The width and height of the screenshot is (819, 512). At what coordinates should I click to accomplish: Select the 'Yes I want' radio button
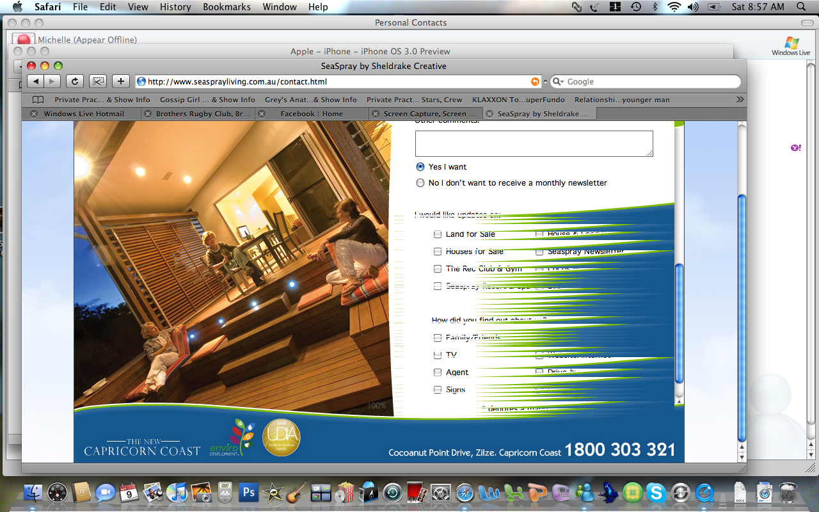tap(420, 166)
